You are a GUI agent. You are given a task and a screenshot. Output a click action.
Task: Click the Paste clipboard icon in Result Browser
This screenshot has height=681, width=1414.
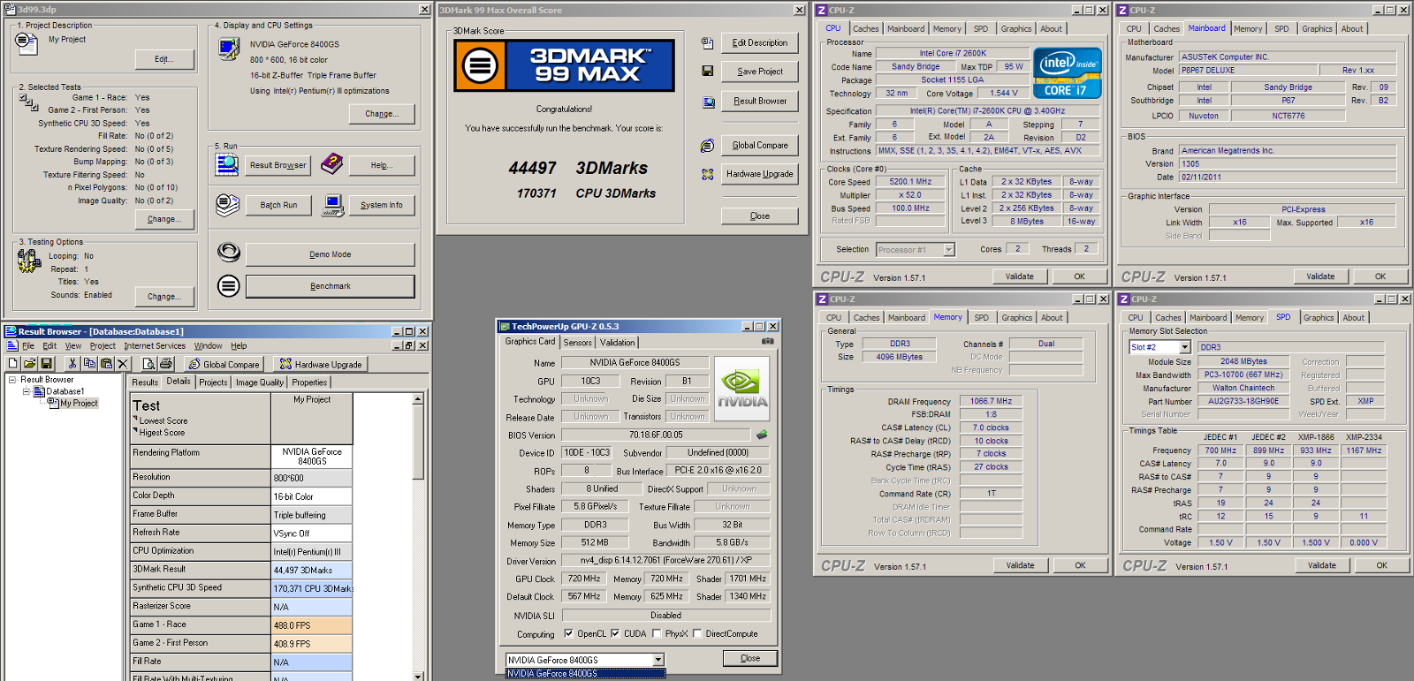pyautogui.click(x=106, y=363)
